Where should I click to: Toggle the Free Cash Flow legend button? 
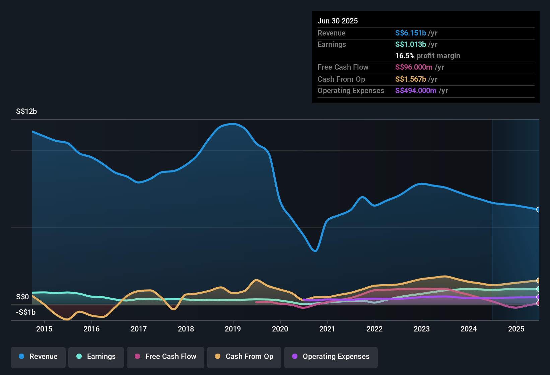point(165,357)
